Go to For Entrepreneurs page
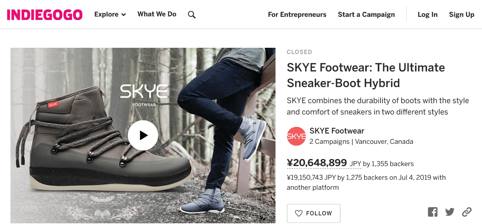The image size is (482, 224). (x=297, y=14)
